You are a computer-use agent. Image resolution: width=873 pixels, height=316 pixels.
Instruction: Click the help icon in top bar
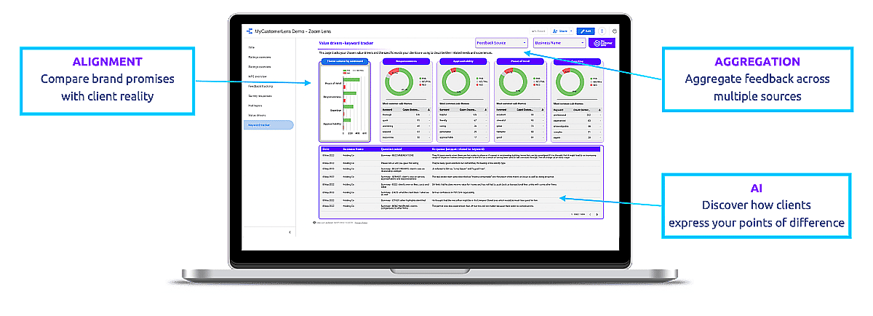point(615,31)
